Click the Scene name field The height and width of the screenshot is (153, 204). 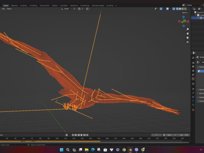[x=193, y=5]
